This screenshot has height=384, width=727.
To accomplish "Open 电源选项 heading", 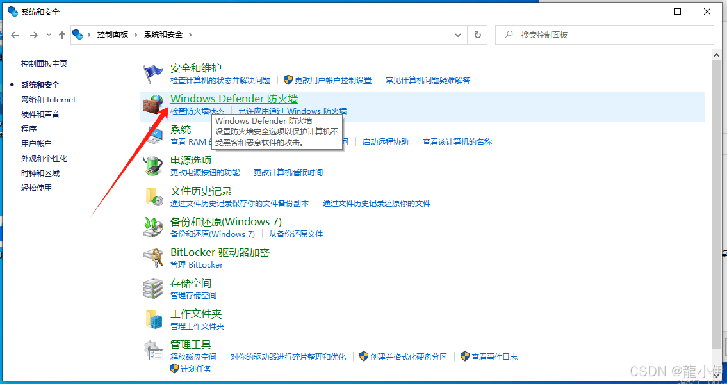I will click(191, 160).
